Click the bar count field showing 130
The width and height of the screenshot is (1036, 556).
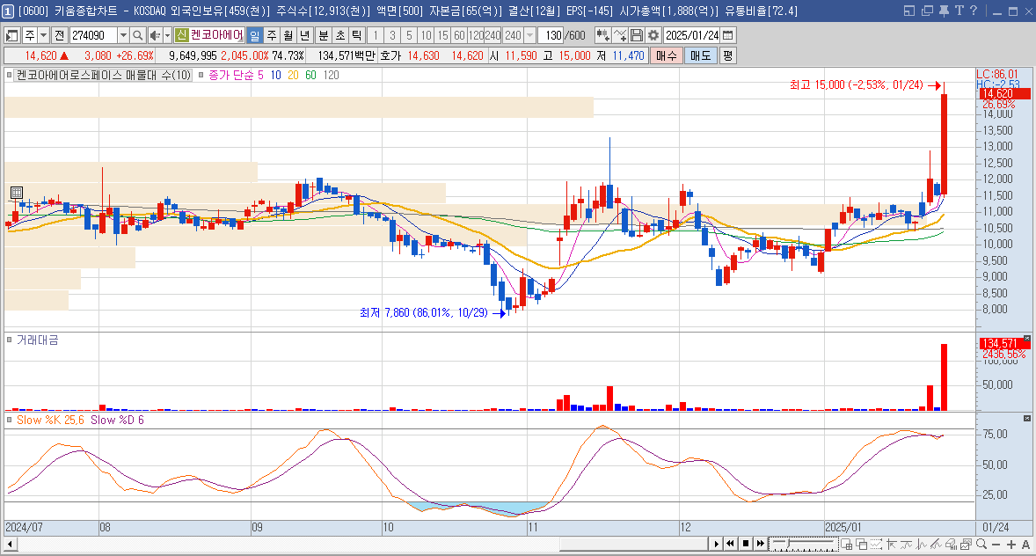click(551, 35)
